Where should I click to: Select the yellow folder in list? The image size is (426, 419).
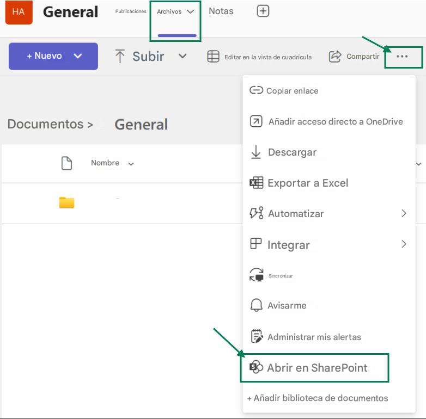pyautogui.click(x=66, y=202)
